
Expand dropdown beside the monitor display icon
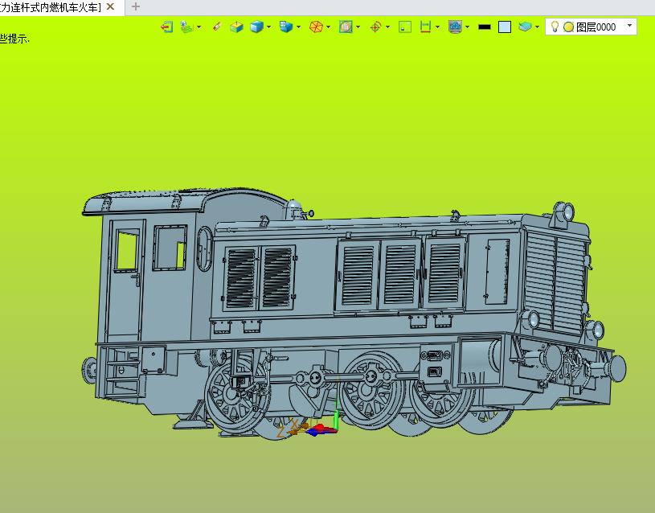point(467,27)
